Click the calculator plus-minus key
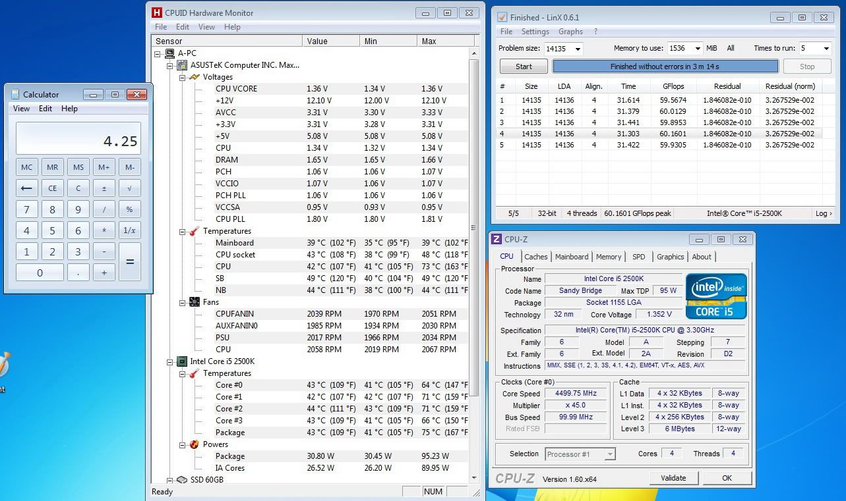The height and width of the screenshot is (501, 846). pyautogui.click(x=104, y=188)
